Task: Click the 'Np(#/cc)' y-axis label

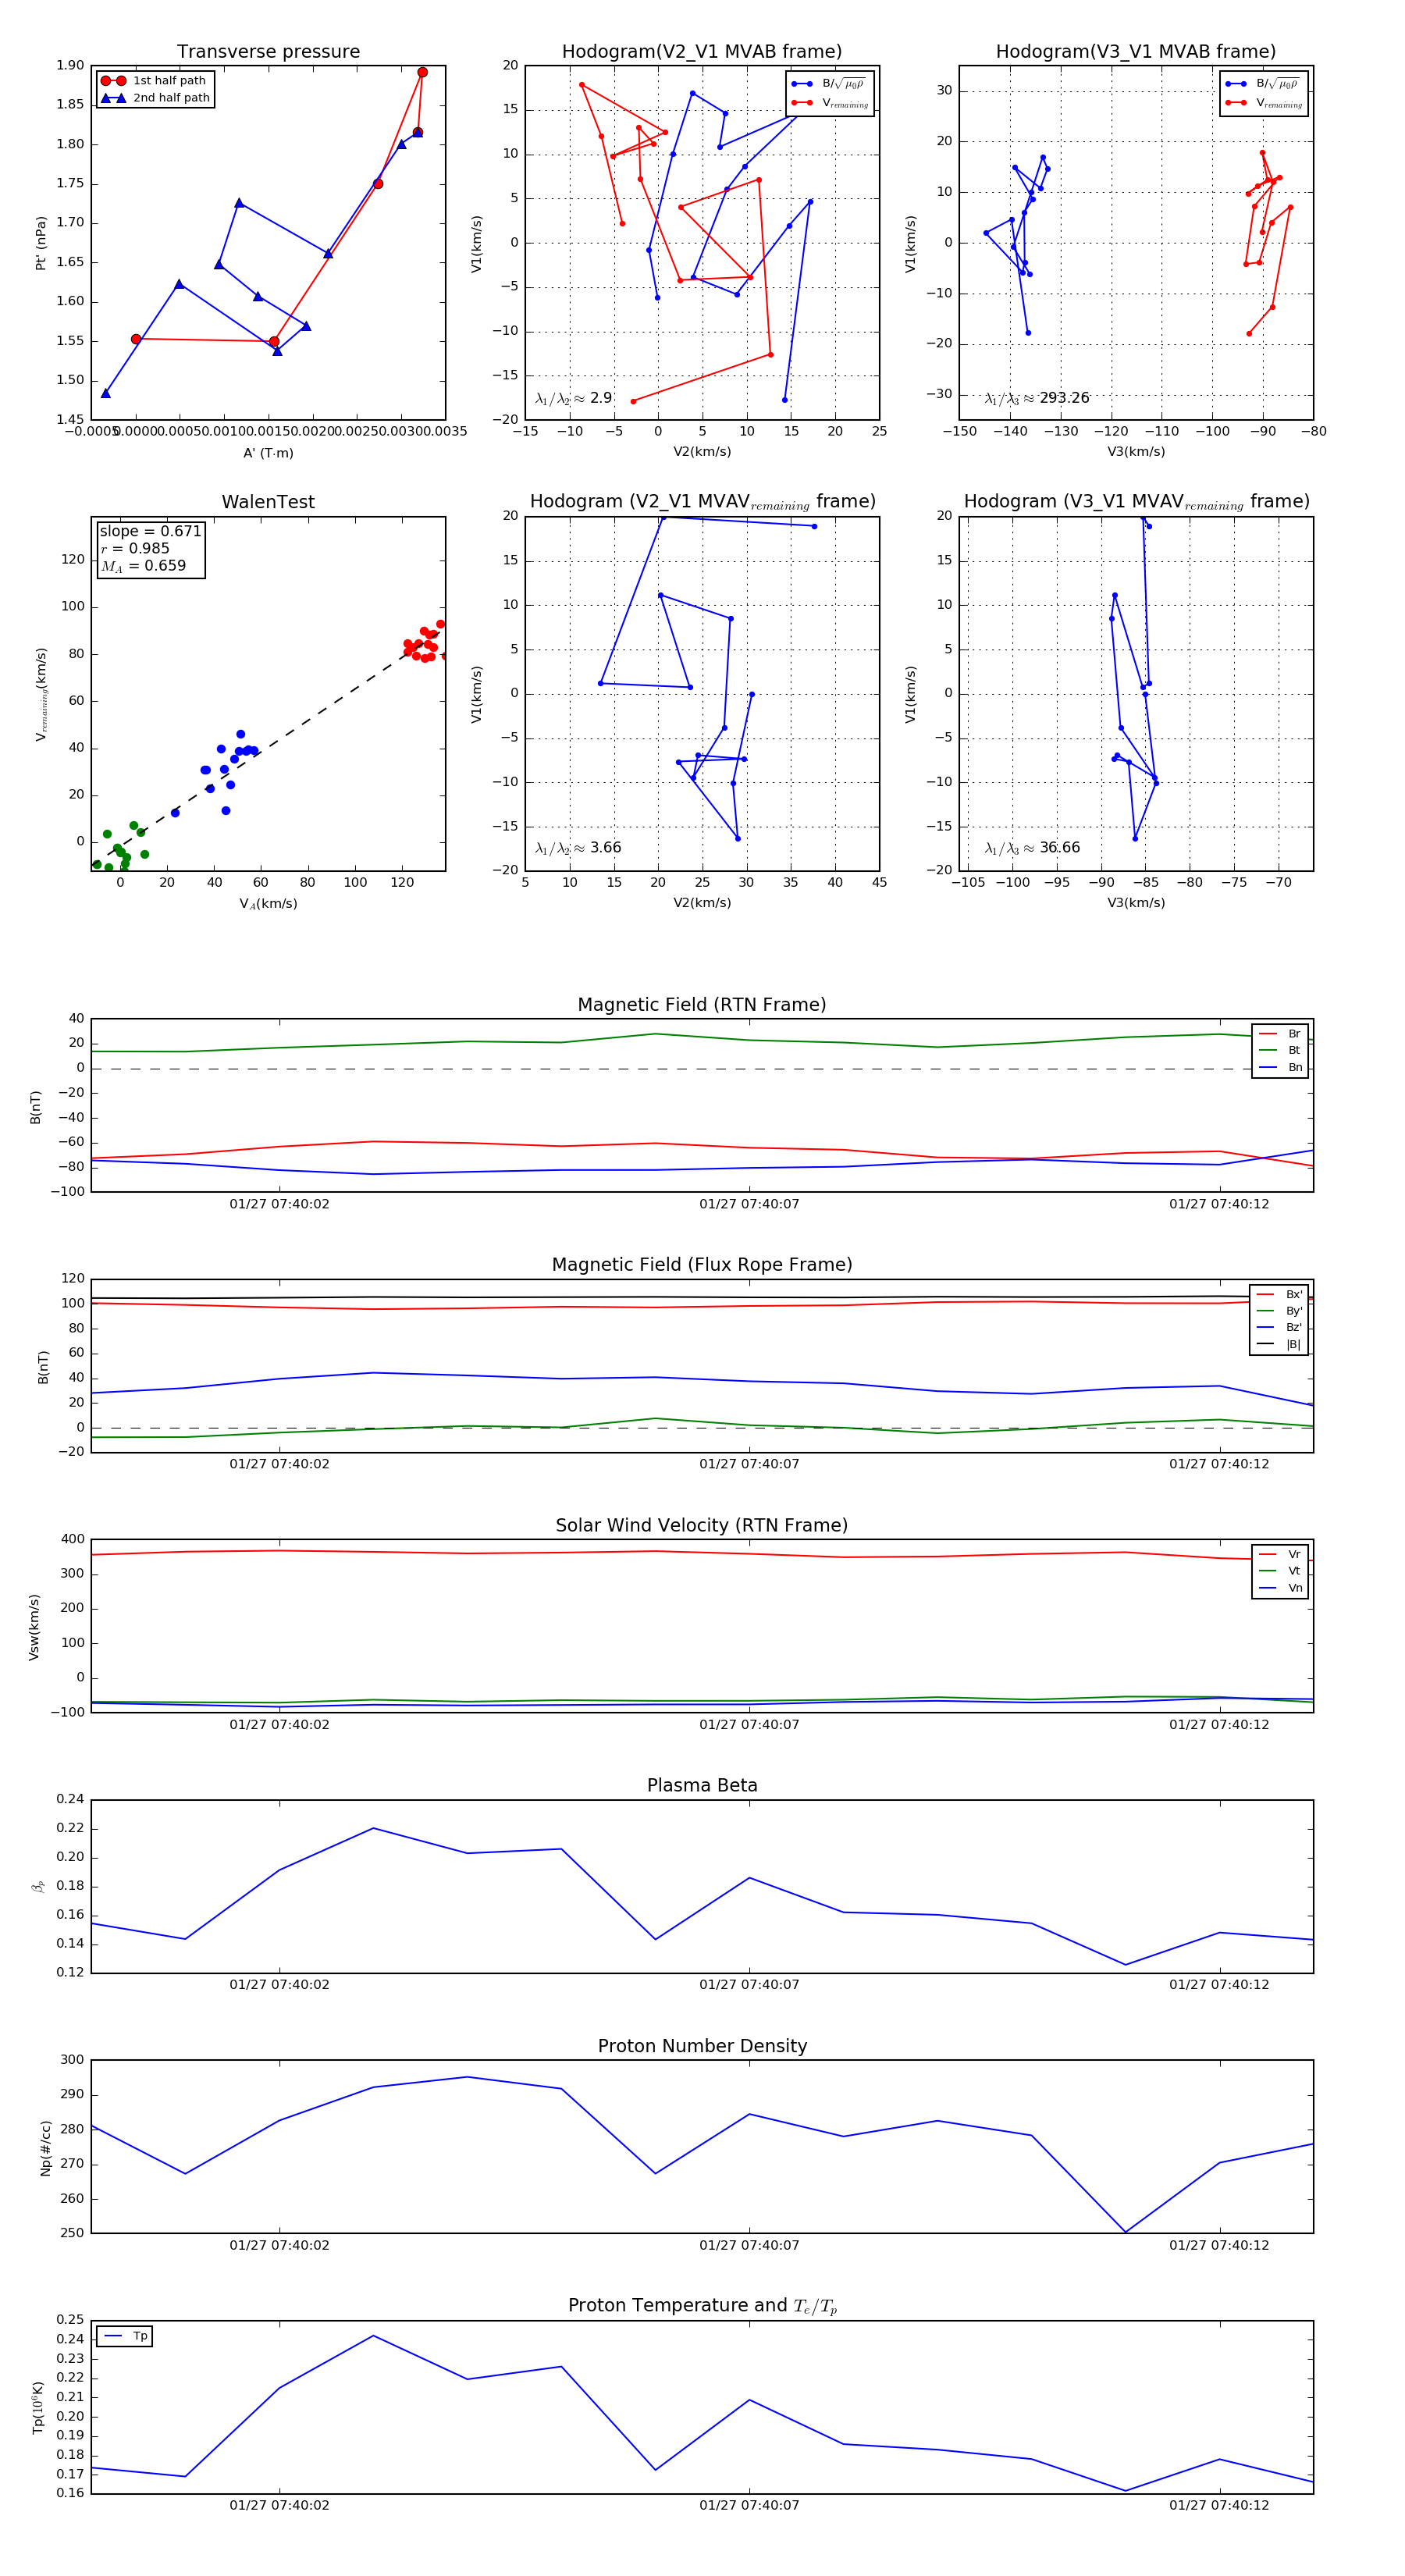Action: pos(45,2148)
